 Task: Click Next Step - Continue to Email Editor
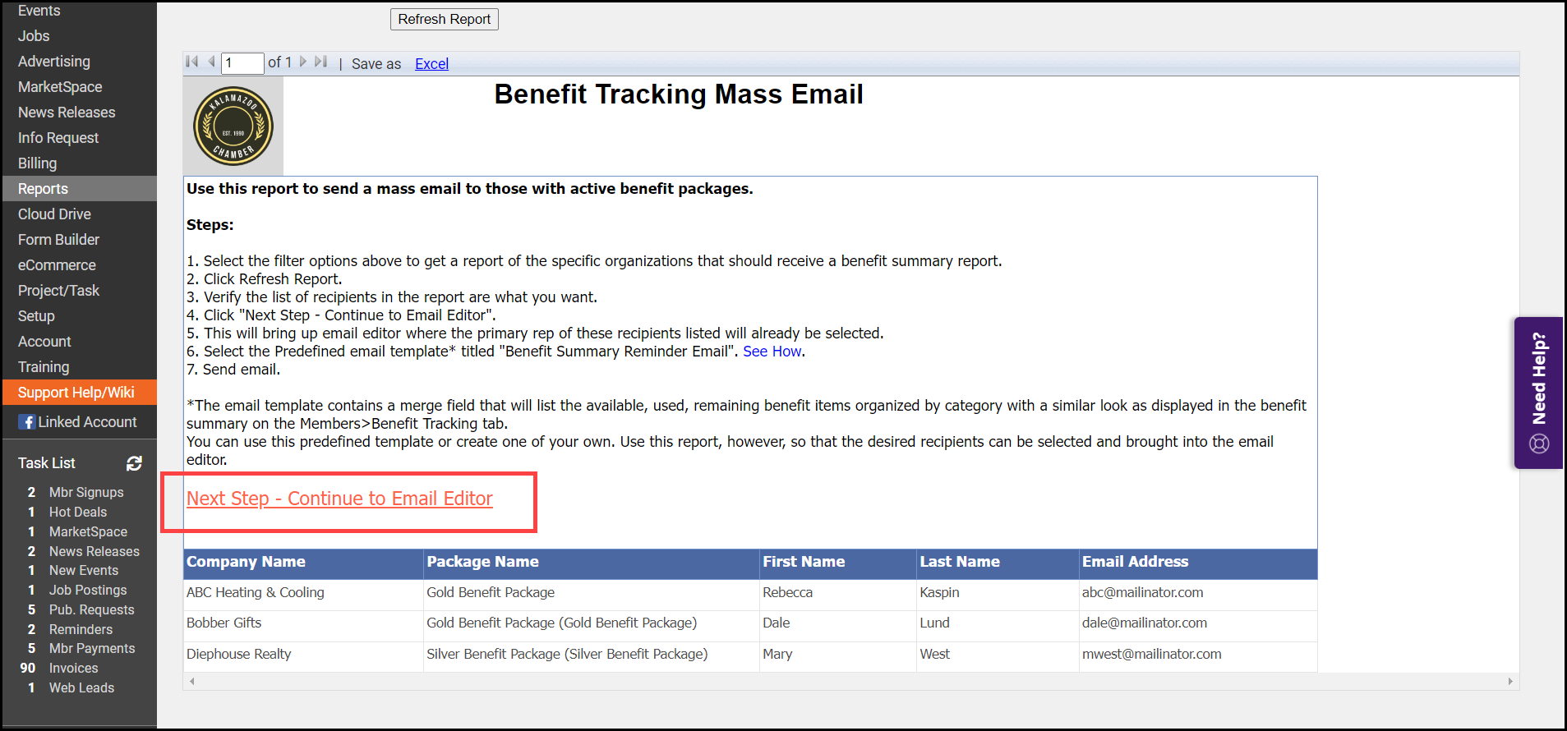(339, 499)
